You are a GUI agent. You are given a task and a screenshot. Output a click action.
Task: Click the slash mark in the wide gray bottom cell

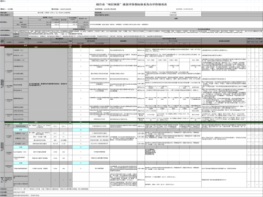click(x=40, y=180)
